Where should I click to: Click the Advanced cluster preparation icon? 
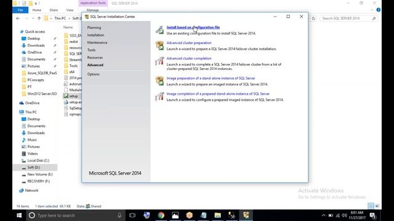[x=159, y=45]
